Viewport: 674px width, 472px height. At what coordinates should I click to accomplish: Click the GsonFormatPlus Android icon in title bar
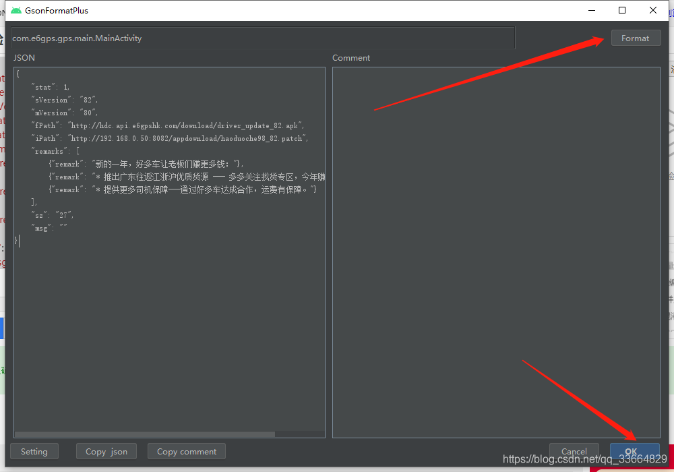[x=15, y=10]
